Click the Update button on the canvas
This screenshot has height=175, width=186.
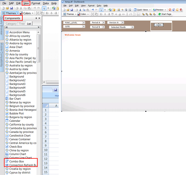(x=159, y=25)
